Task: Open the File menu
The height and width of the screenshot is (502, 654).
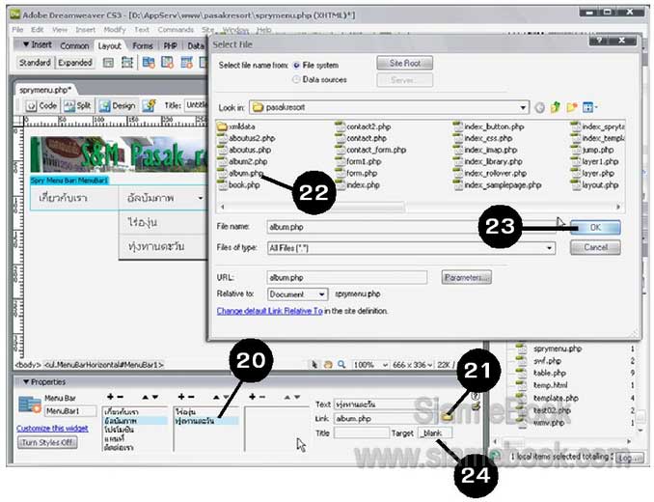Action: [17, 30]
